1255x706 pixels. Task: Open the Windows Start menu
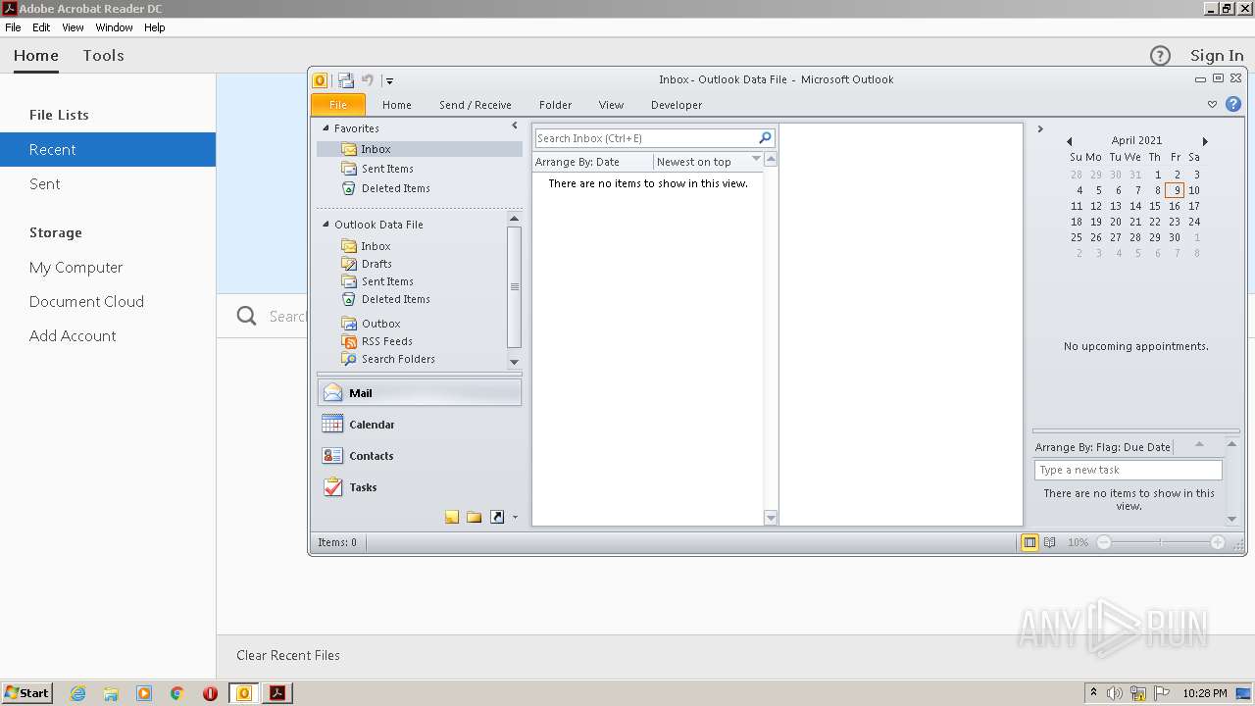pos(26,693)
